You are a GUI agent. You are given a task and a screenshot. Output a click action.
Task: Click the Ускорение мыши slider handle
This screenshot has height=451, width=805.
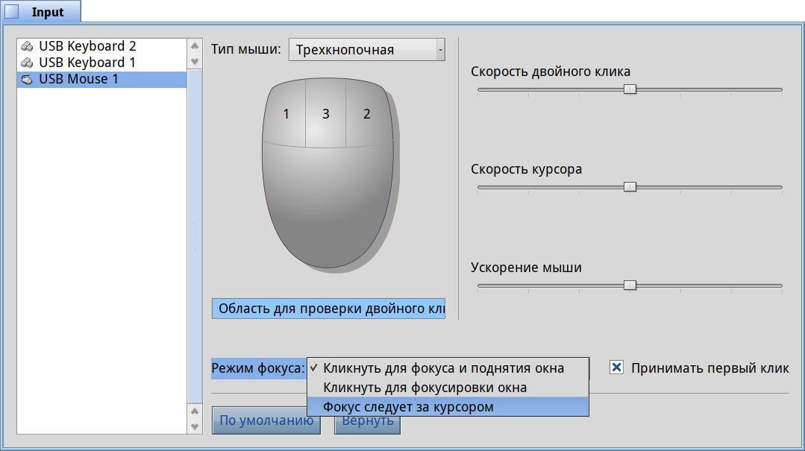click(x=630, y=286)
